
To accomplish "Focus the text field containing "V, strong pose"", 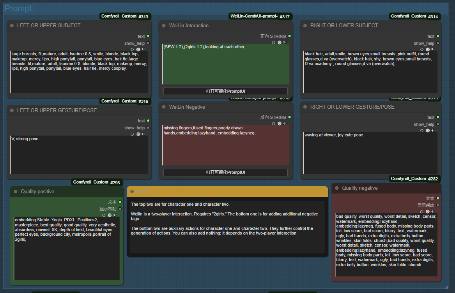I will click(x=79, y=155).
